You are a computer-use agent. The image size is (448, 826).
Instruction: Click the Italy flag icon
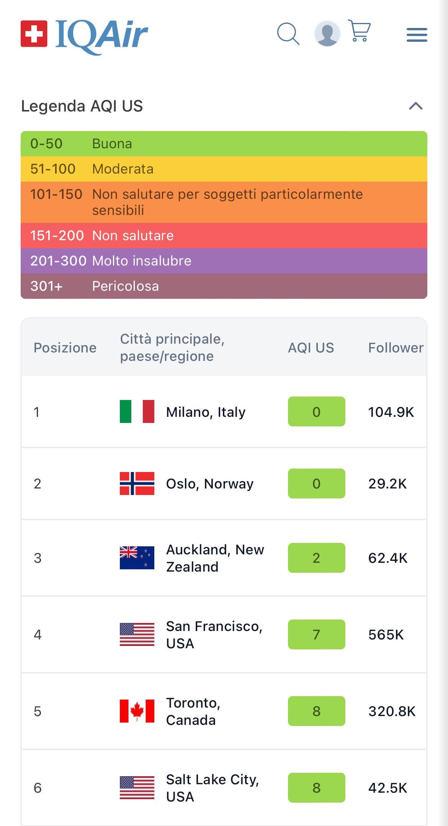[x=137, y=411]
